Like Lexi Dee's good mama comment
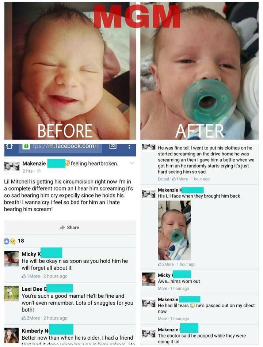The width and height of the screenshot is (263, 347). coord(24,318)
